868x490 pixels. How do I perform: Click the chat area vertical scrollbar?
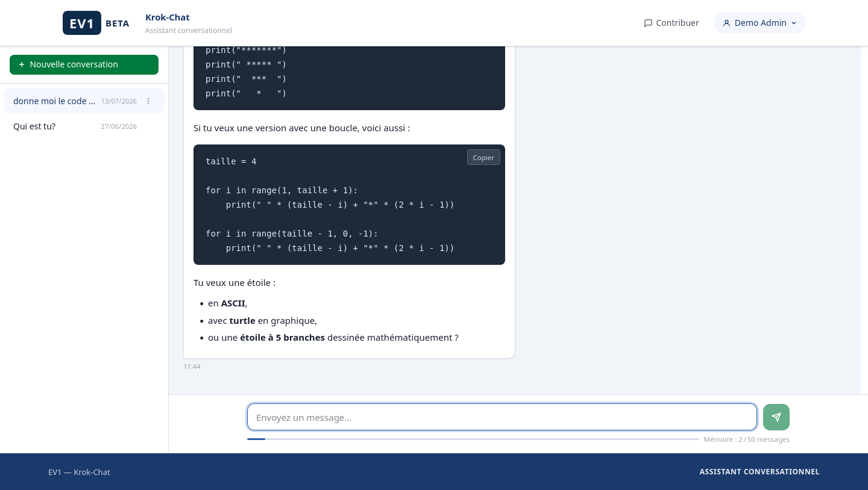(864, 220)
